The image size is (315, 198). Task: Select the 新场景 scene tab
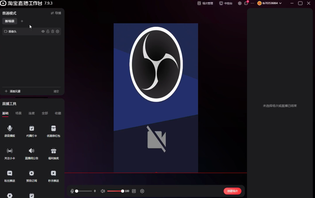click(10, 21)
